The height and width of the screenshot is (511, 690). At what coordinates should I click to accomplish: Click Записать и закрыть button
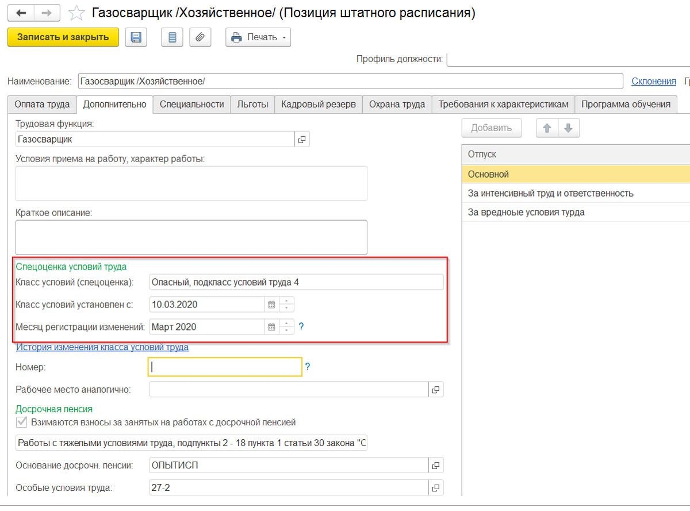(63, 37)
